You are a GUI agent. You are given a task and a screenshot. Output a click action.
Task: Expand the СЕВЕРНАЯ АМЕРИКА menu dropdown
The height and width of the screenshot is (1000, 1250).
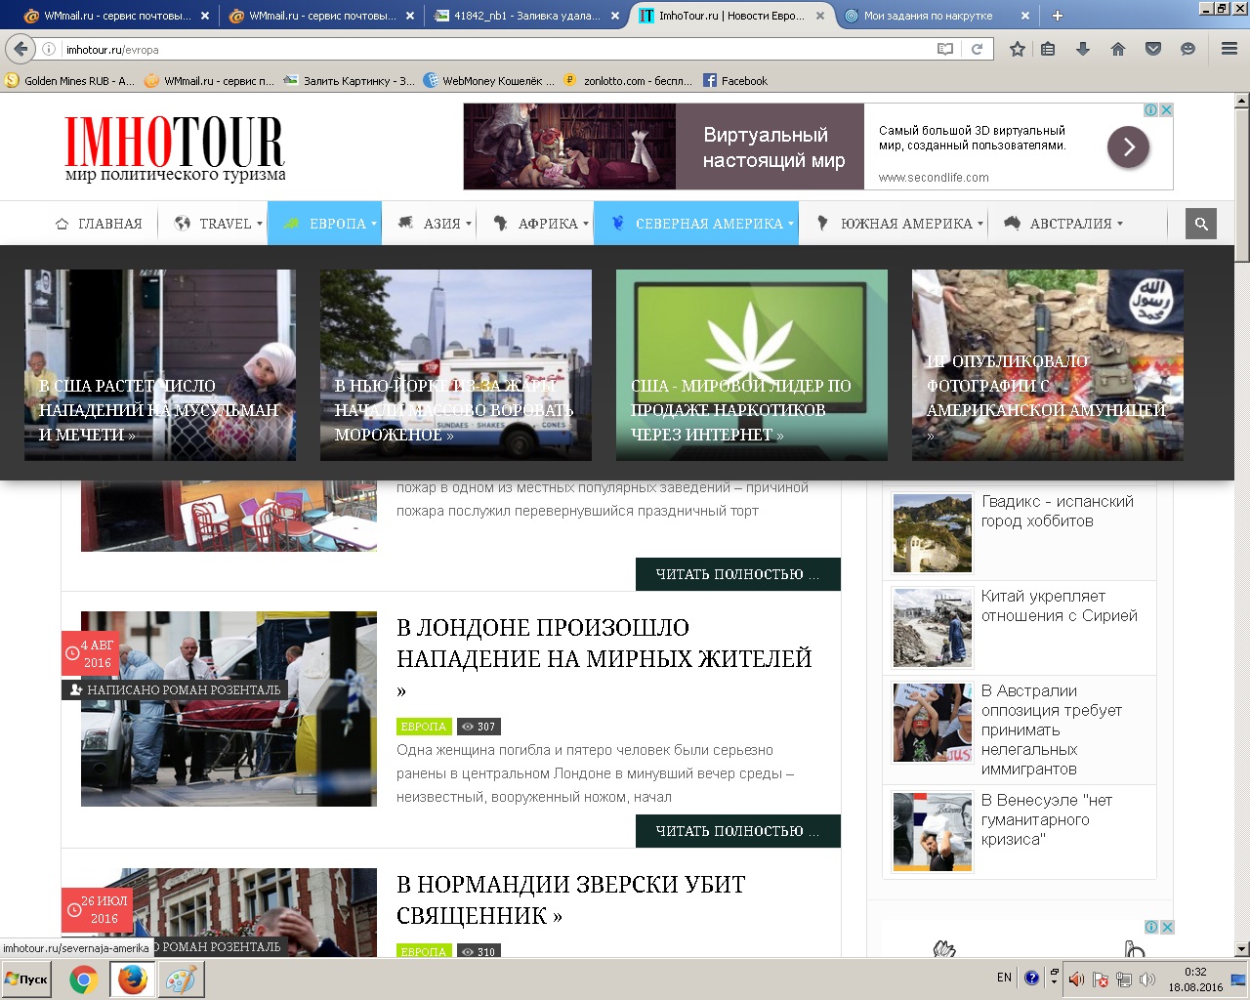[696, 224]
